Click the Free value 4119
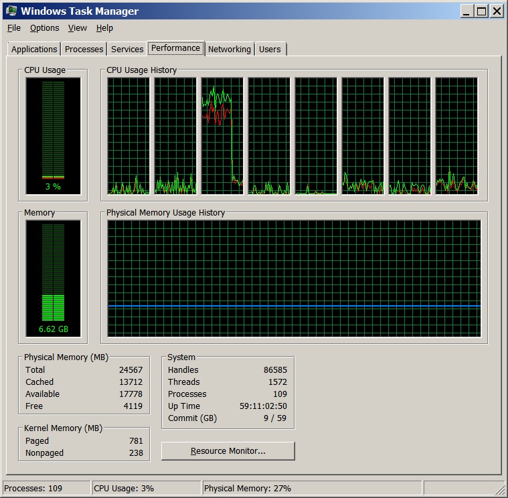 [x=133, y=406]
